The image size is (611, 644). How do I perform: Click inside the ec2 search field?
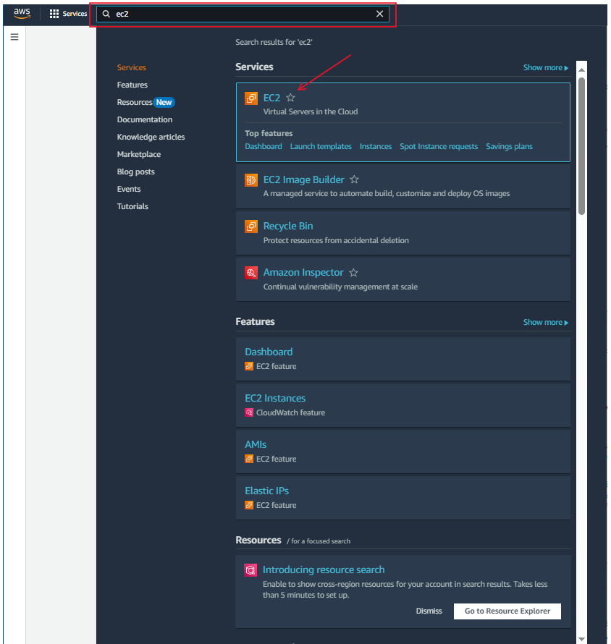click(243, 14)
